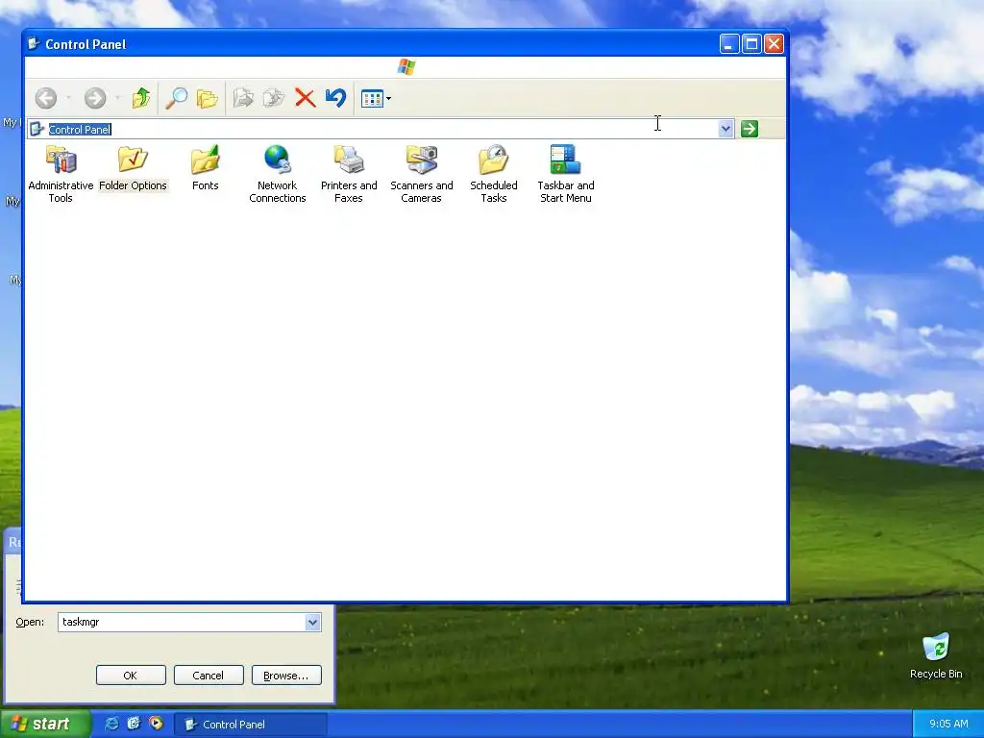Open Administrative Tools in Control Panel
Viewport: 984px width, 738px height.
click(61, 174)
